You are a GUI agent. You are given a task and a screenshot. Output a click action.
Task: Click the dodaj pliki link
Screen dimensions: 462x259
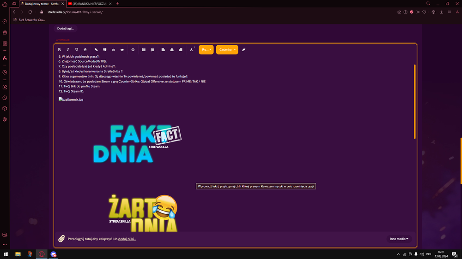click(127, 239)
